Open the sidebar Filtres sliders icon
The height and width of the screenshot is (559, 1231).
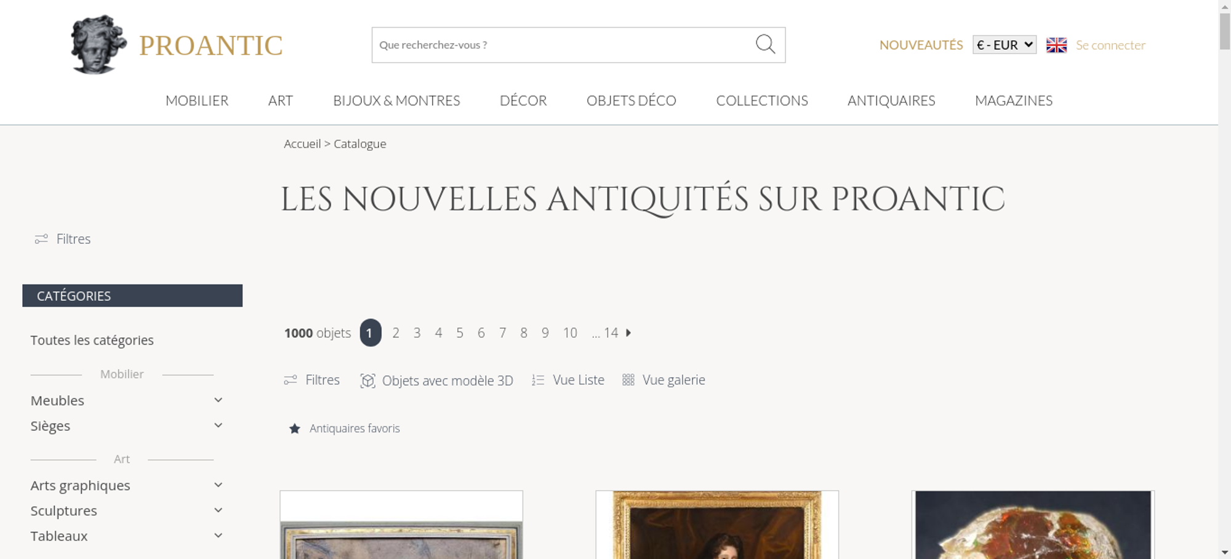point(41,239)
